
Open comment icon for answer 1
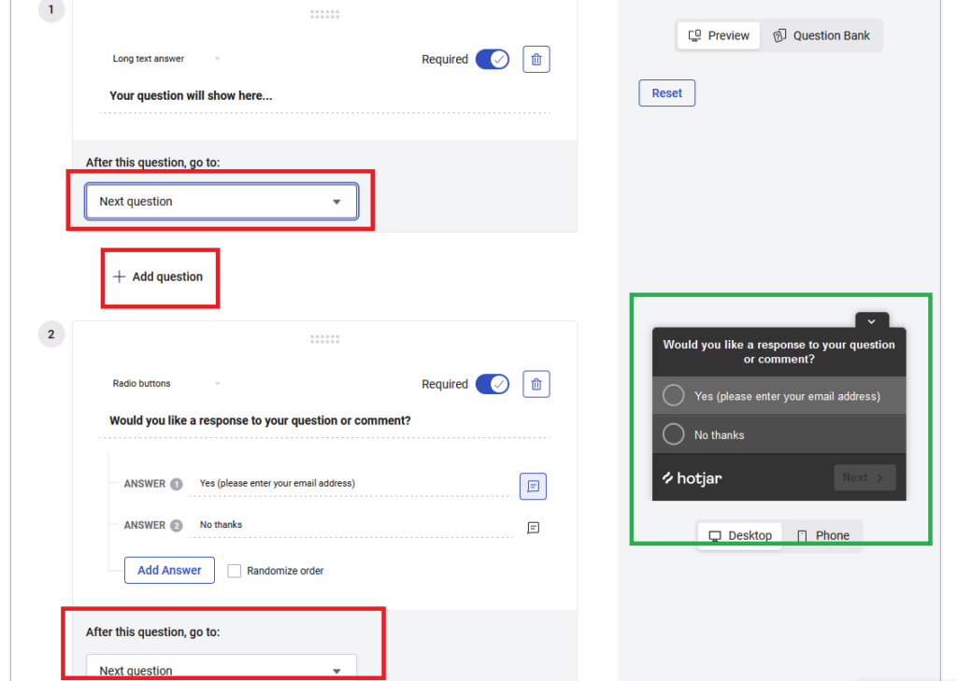click(533, 486)
